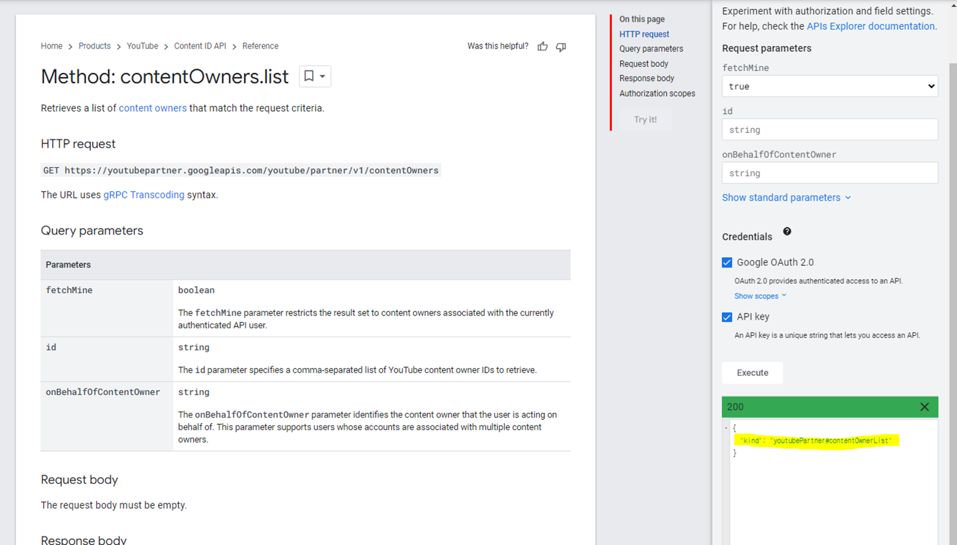This screenshot has height=545, width=957.
Task: Expand Show scopes under OAuth
Action: click(x=760, y=296)
